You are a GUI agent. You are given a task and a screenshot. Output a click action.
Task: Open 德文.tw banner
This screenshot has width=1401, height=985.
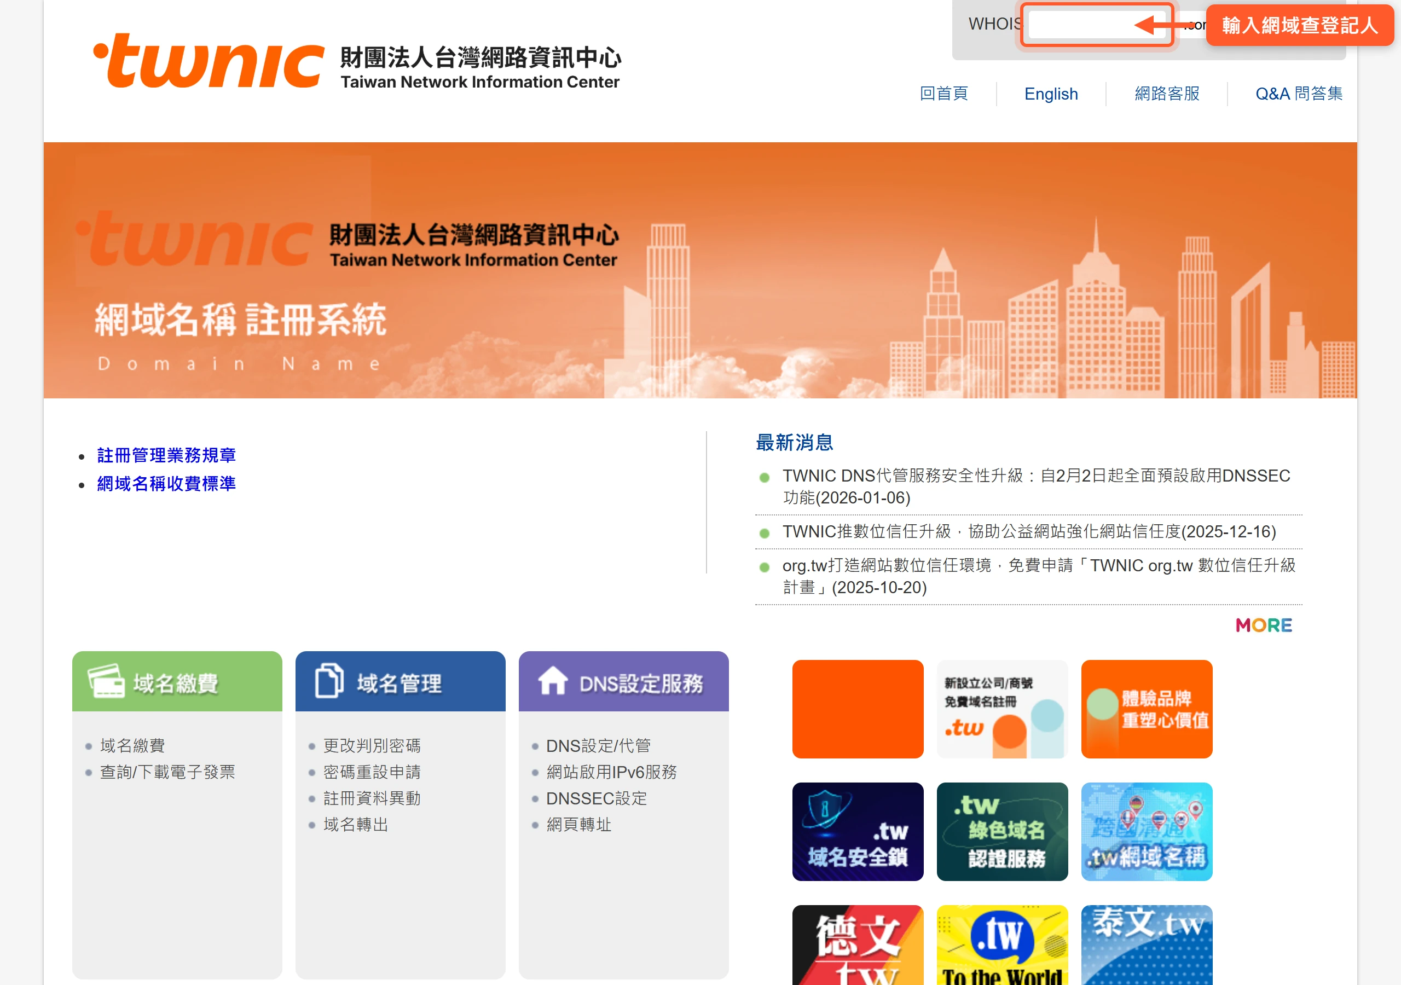pos(858,945)
